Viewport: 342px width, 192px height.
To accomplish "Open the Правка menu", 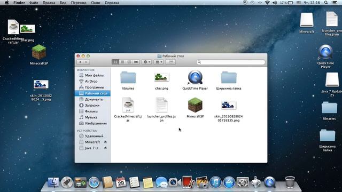I will pyautogui.click(x=49, y=3).
